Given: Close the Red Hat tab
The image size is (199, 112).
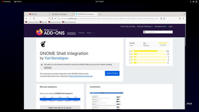Looking at the screenshot, I should (49, 14).
